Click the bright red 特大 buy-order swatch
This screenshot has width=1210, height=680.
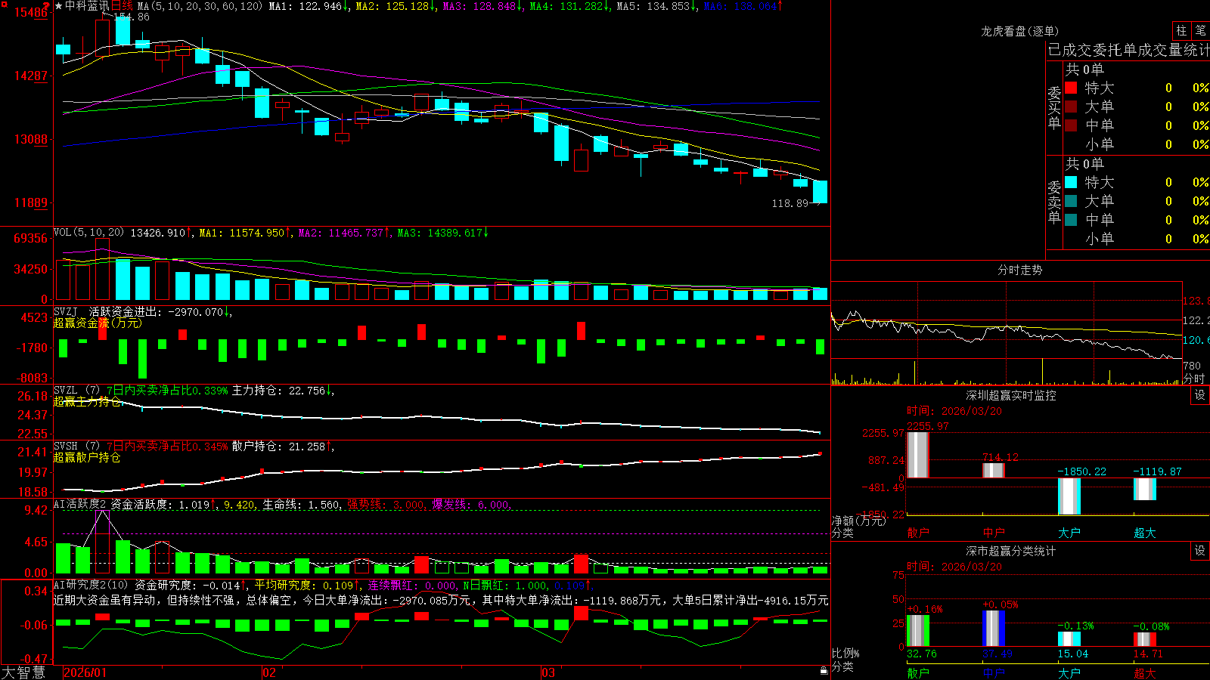(1071, 88)
